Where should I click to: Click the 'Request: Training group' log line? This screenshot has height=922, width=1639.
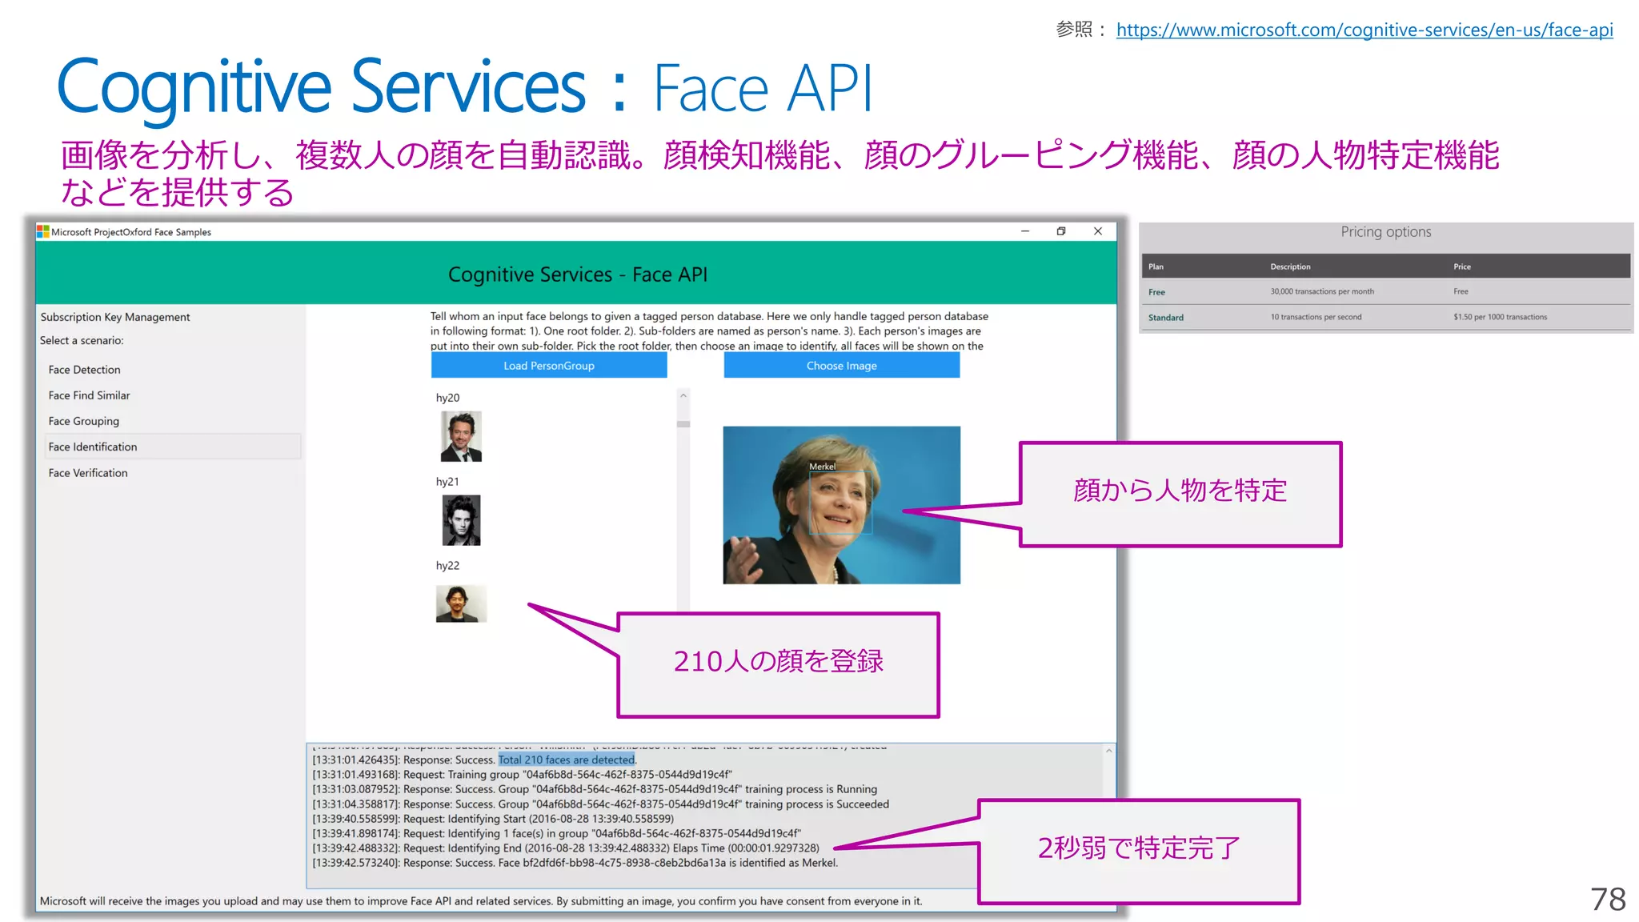[x=522, y=775]
